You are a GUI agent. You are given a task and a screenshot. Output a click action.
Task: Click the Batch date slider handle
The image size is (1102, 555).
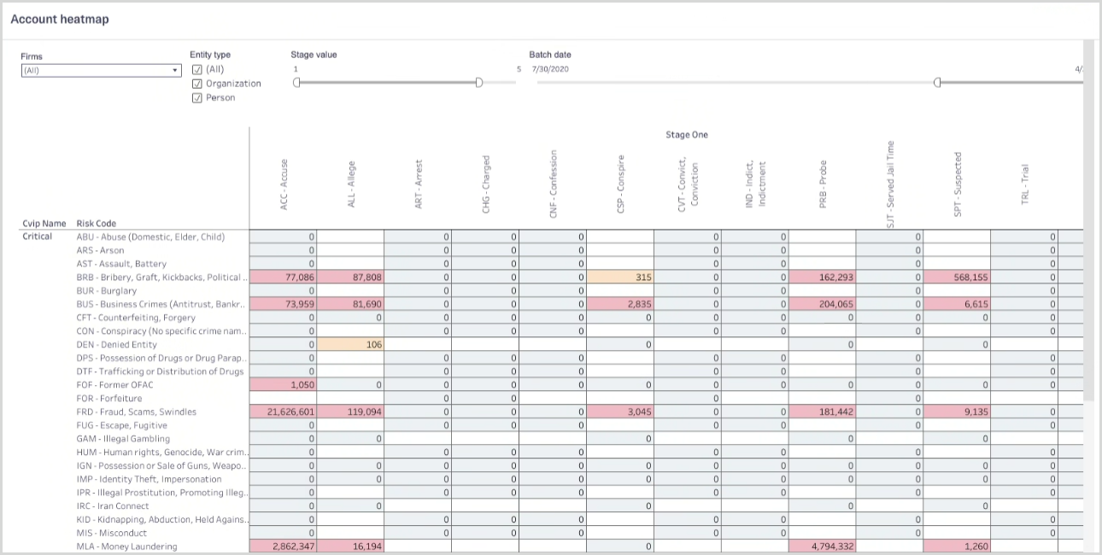pyautogui.click(x=937, y=83)
